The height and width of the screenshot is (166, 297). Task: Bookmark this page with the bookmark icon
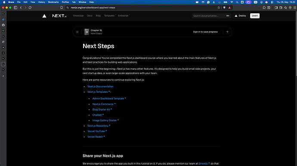(x=62, y=8)
